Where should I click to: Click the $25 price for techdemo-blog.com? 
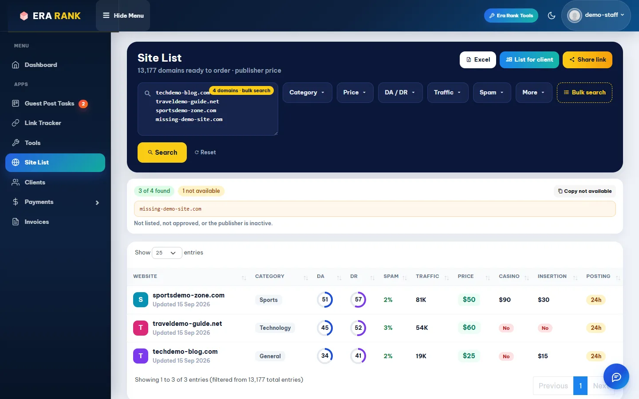point(469,356)
